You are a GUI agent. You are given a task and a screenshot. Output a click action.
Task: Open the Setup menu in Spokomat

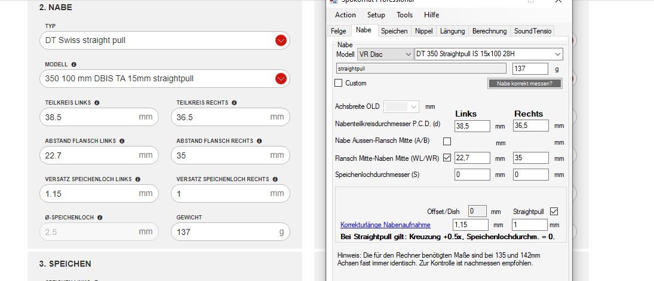[376, 15]
